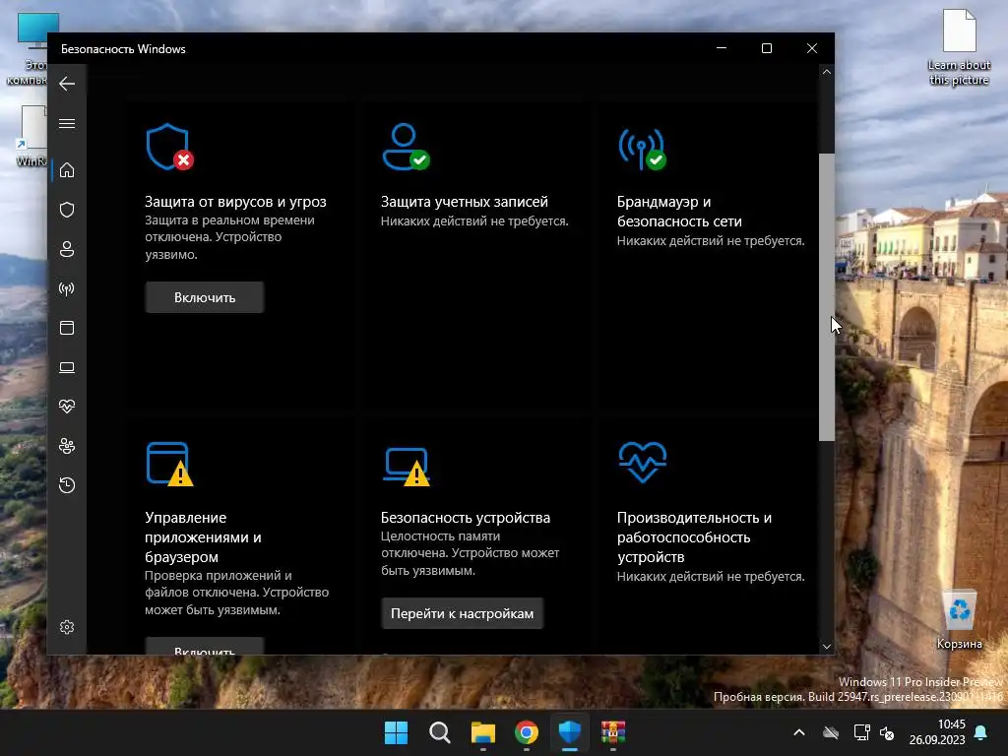Open 'Брандмауэр и безопасность сети' heading
This screenshot has width=1008, height=756.
point(679,212)
